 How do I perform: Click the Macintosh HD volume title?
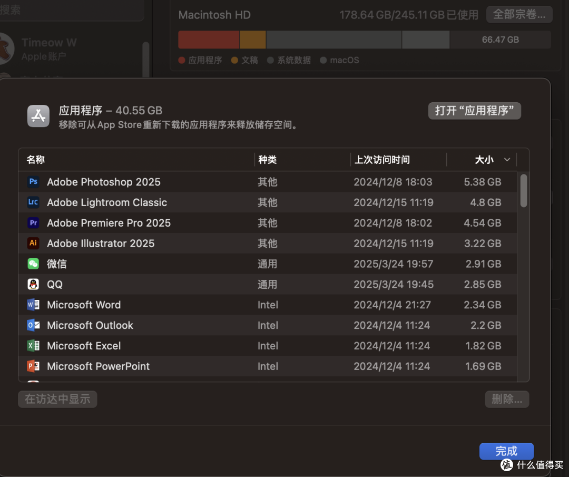(x=214, y=15)
